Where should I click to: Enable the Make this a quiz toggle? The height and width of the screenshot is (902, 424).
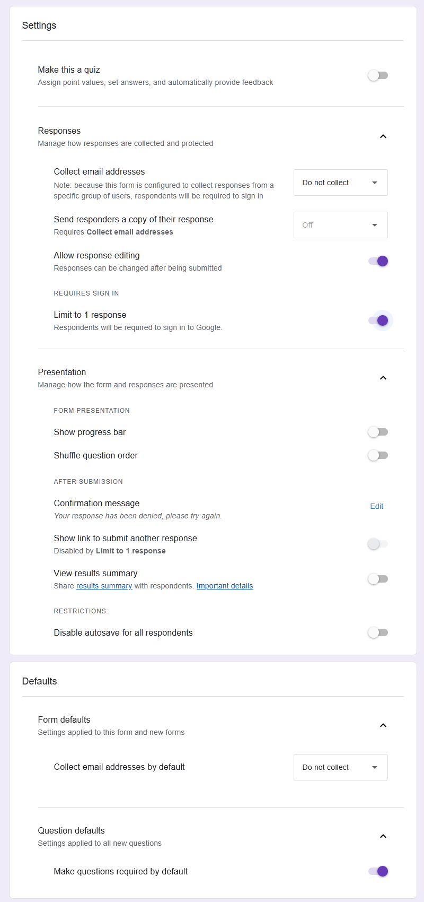(x=378, y=75)
